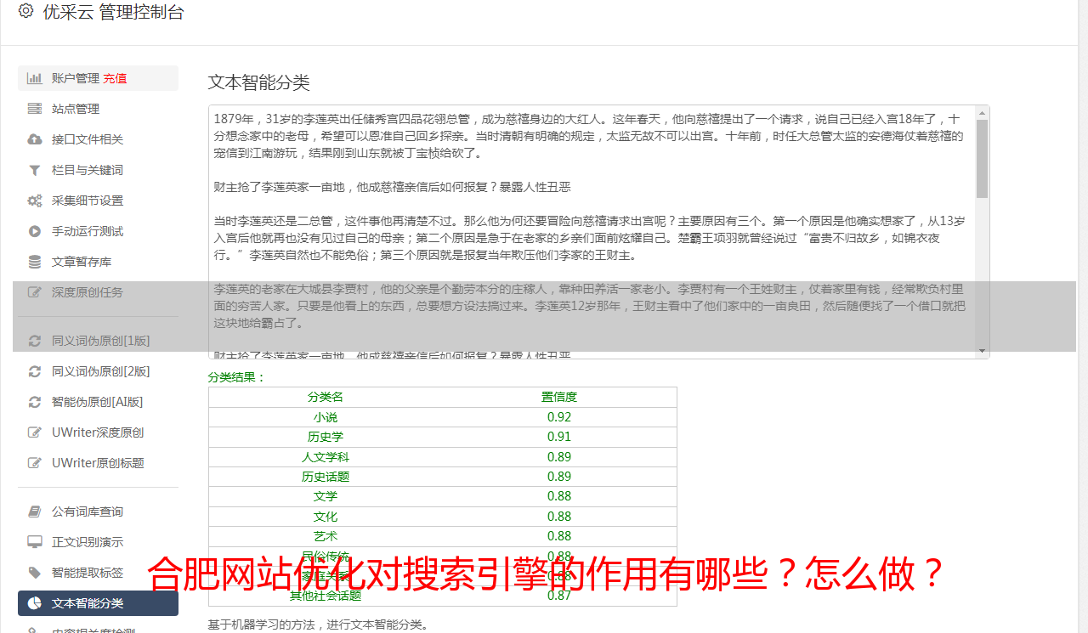Click the edit icon for UWriter深度原创
1088x633 pixels.
coord(35,432)
